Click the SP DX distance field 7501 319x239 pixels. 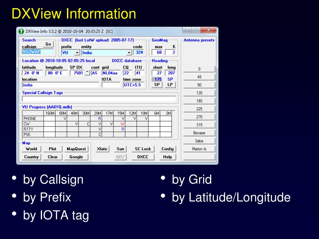(x=77, y=73)
